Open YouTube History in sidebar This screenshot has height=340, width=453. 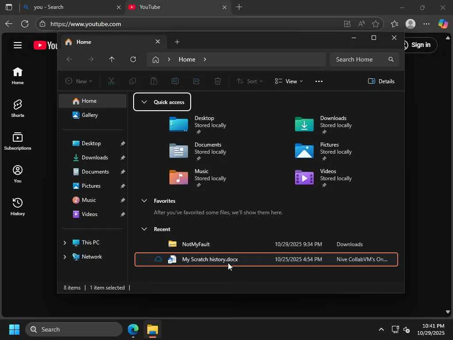click(18, 207)
